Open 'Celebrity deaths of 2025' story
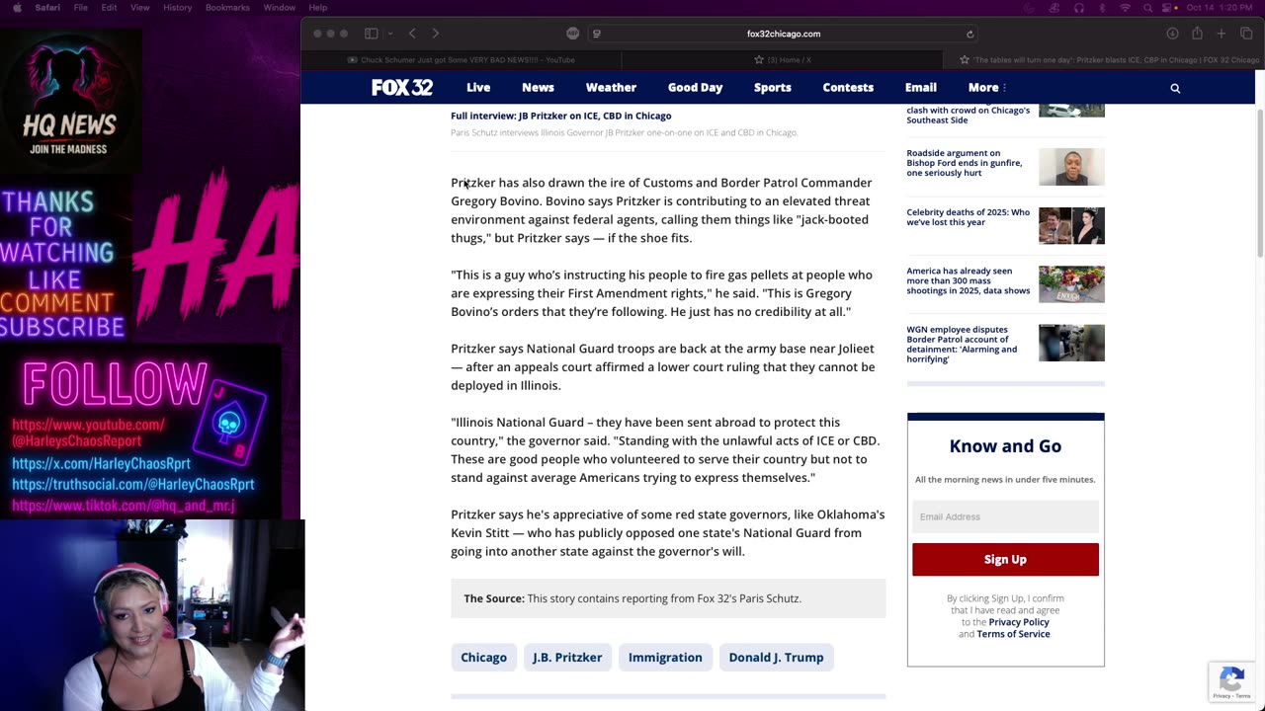Screen dimensions: 1265x711 point(968,217)
